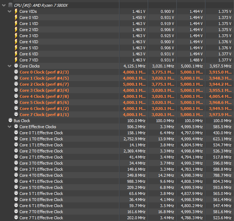Click the clock icon for Core 5 Clock (perf #5/6)

16,102
